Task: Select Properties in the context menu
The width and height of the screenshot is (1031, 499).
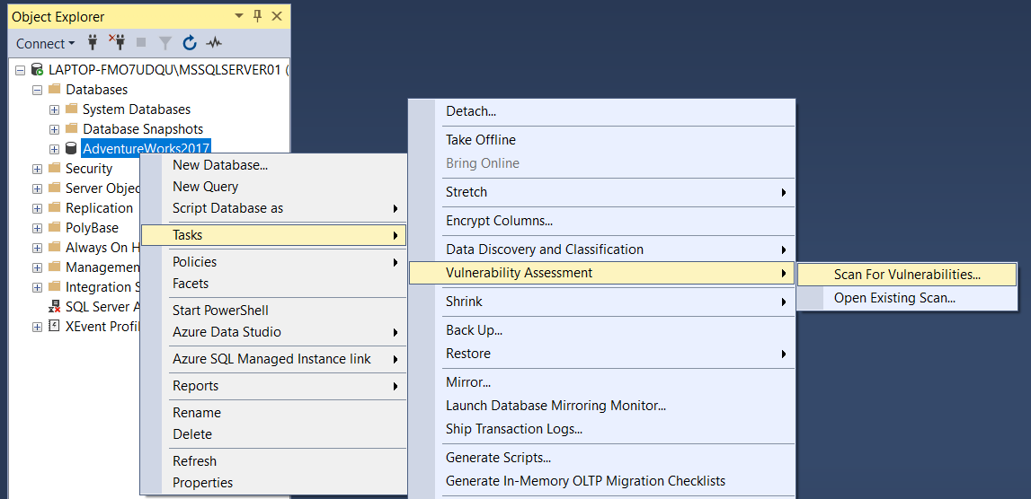Action: pos(273,483)
